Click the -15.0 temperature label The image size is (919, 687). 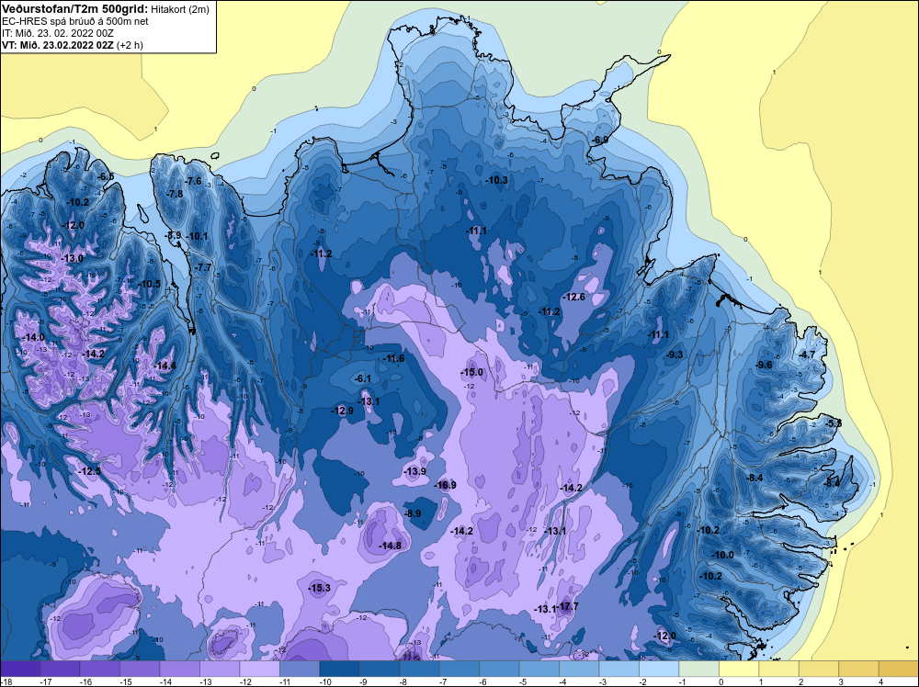click(x=471, y=372)
